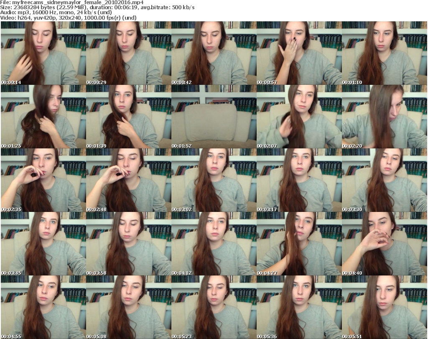
Task: Select the frame at 00:03:30
Action: 385,180
